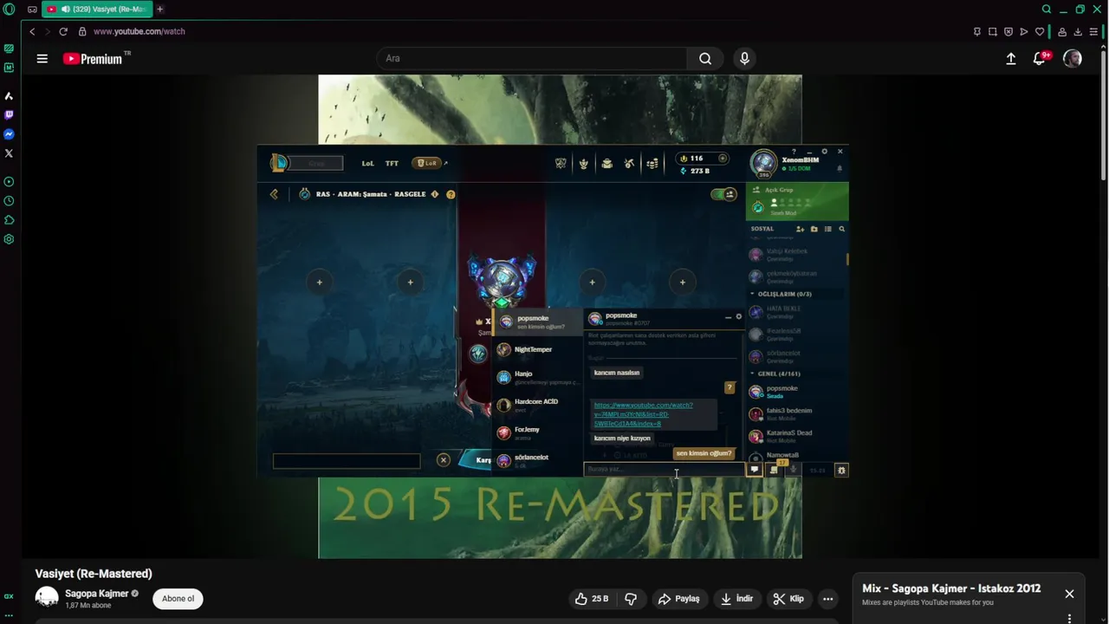Toggle open party switch in lobby
Screen dimensions: 1109x624
click(723, 194)
